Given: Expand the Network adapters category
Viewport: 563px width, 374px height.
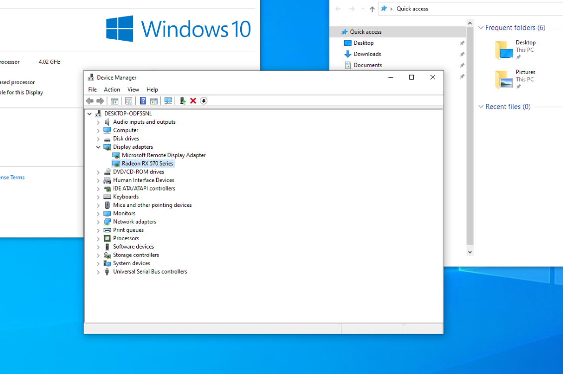Looking at the screenshot, I should 98,222.
